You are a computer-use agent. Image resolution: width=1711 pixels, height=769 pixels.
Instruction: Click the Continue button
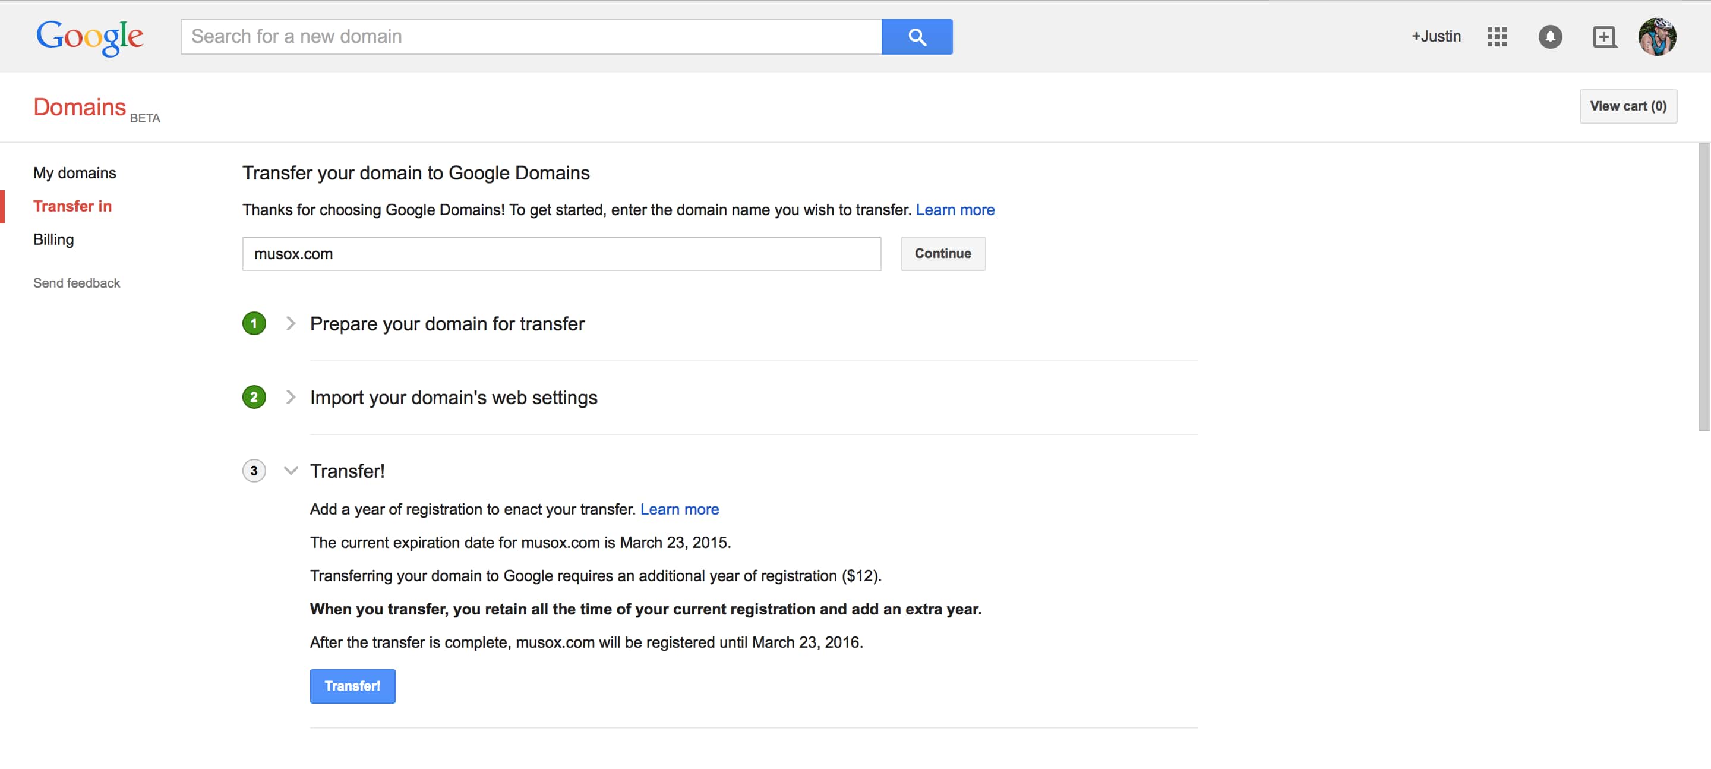coord(942,254)
